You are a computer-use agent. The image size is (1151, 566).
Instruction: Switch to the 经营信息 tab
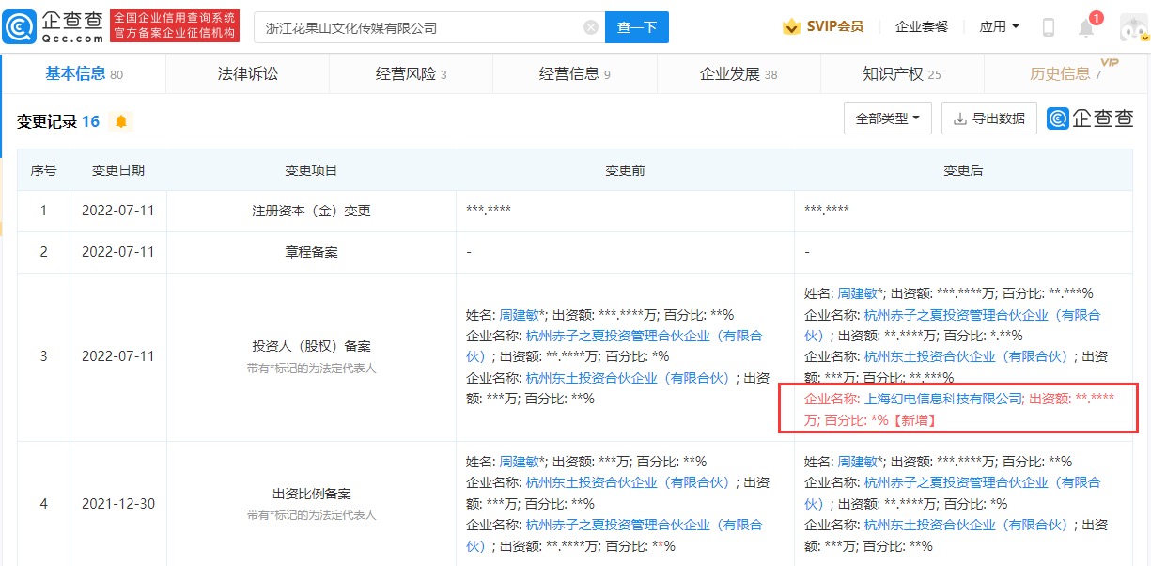point(575,73)
